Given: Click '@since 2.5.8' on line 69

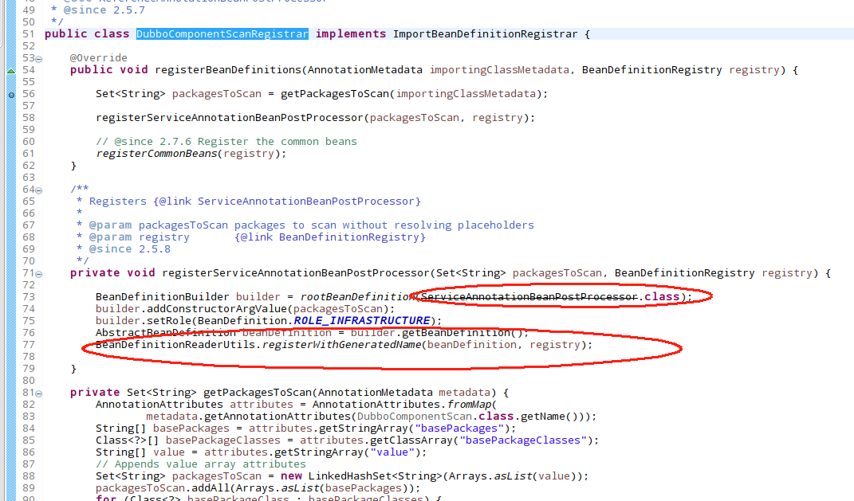Looking at the screenshot, I should pyautogui.click(x=130, y=249).
